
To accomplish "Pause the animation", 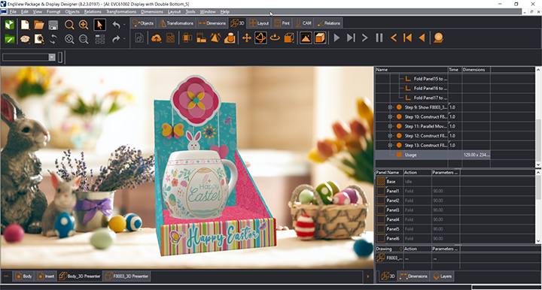I will [379, 38].
